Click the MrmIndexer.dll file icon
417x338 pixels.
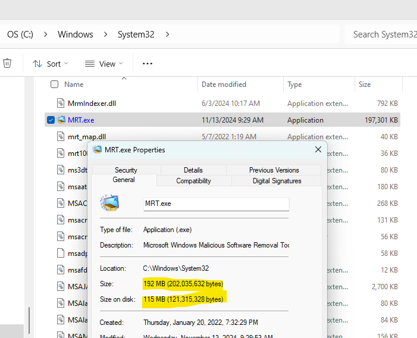(x=61, y=103)
